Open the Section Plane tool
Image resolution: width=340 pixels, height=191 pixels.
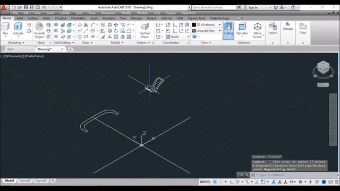click(145, 31)
